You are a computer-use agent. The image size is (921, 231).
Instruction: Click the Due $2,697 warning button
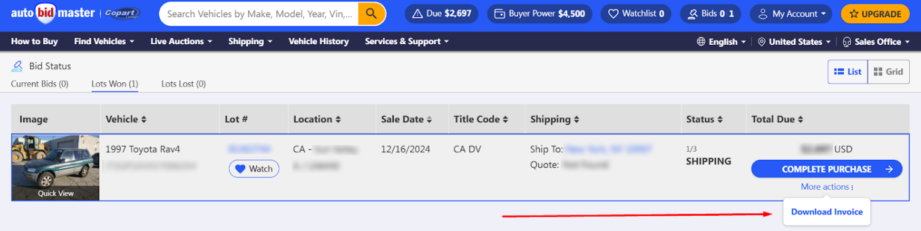point(442,14)
